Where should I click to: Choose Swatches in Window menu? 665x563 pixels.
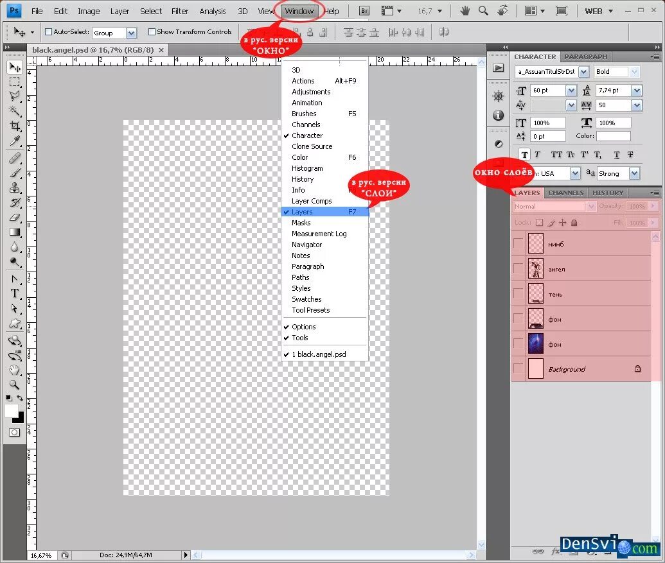click(x=325, y=299)
